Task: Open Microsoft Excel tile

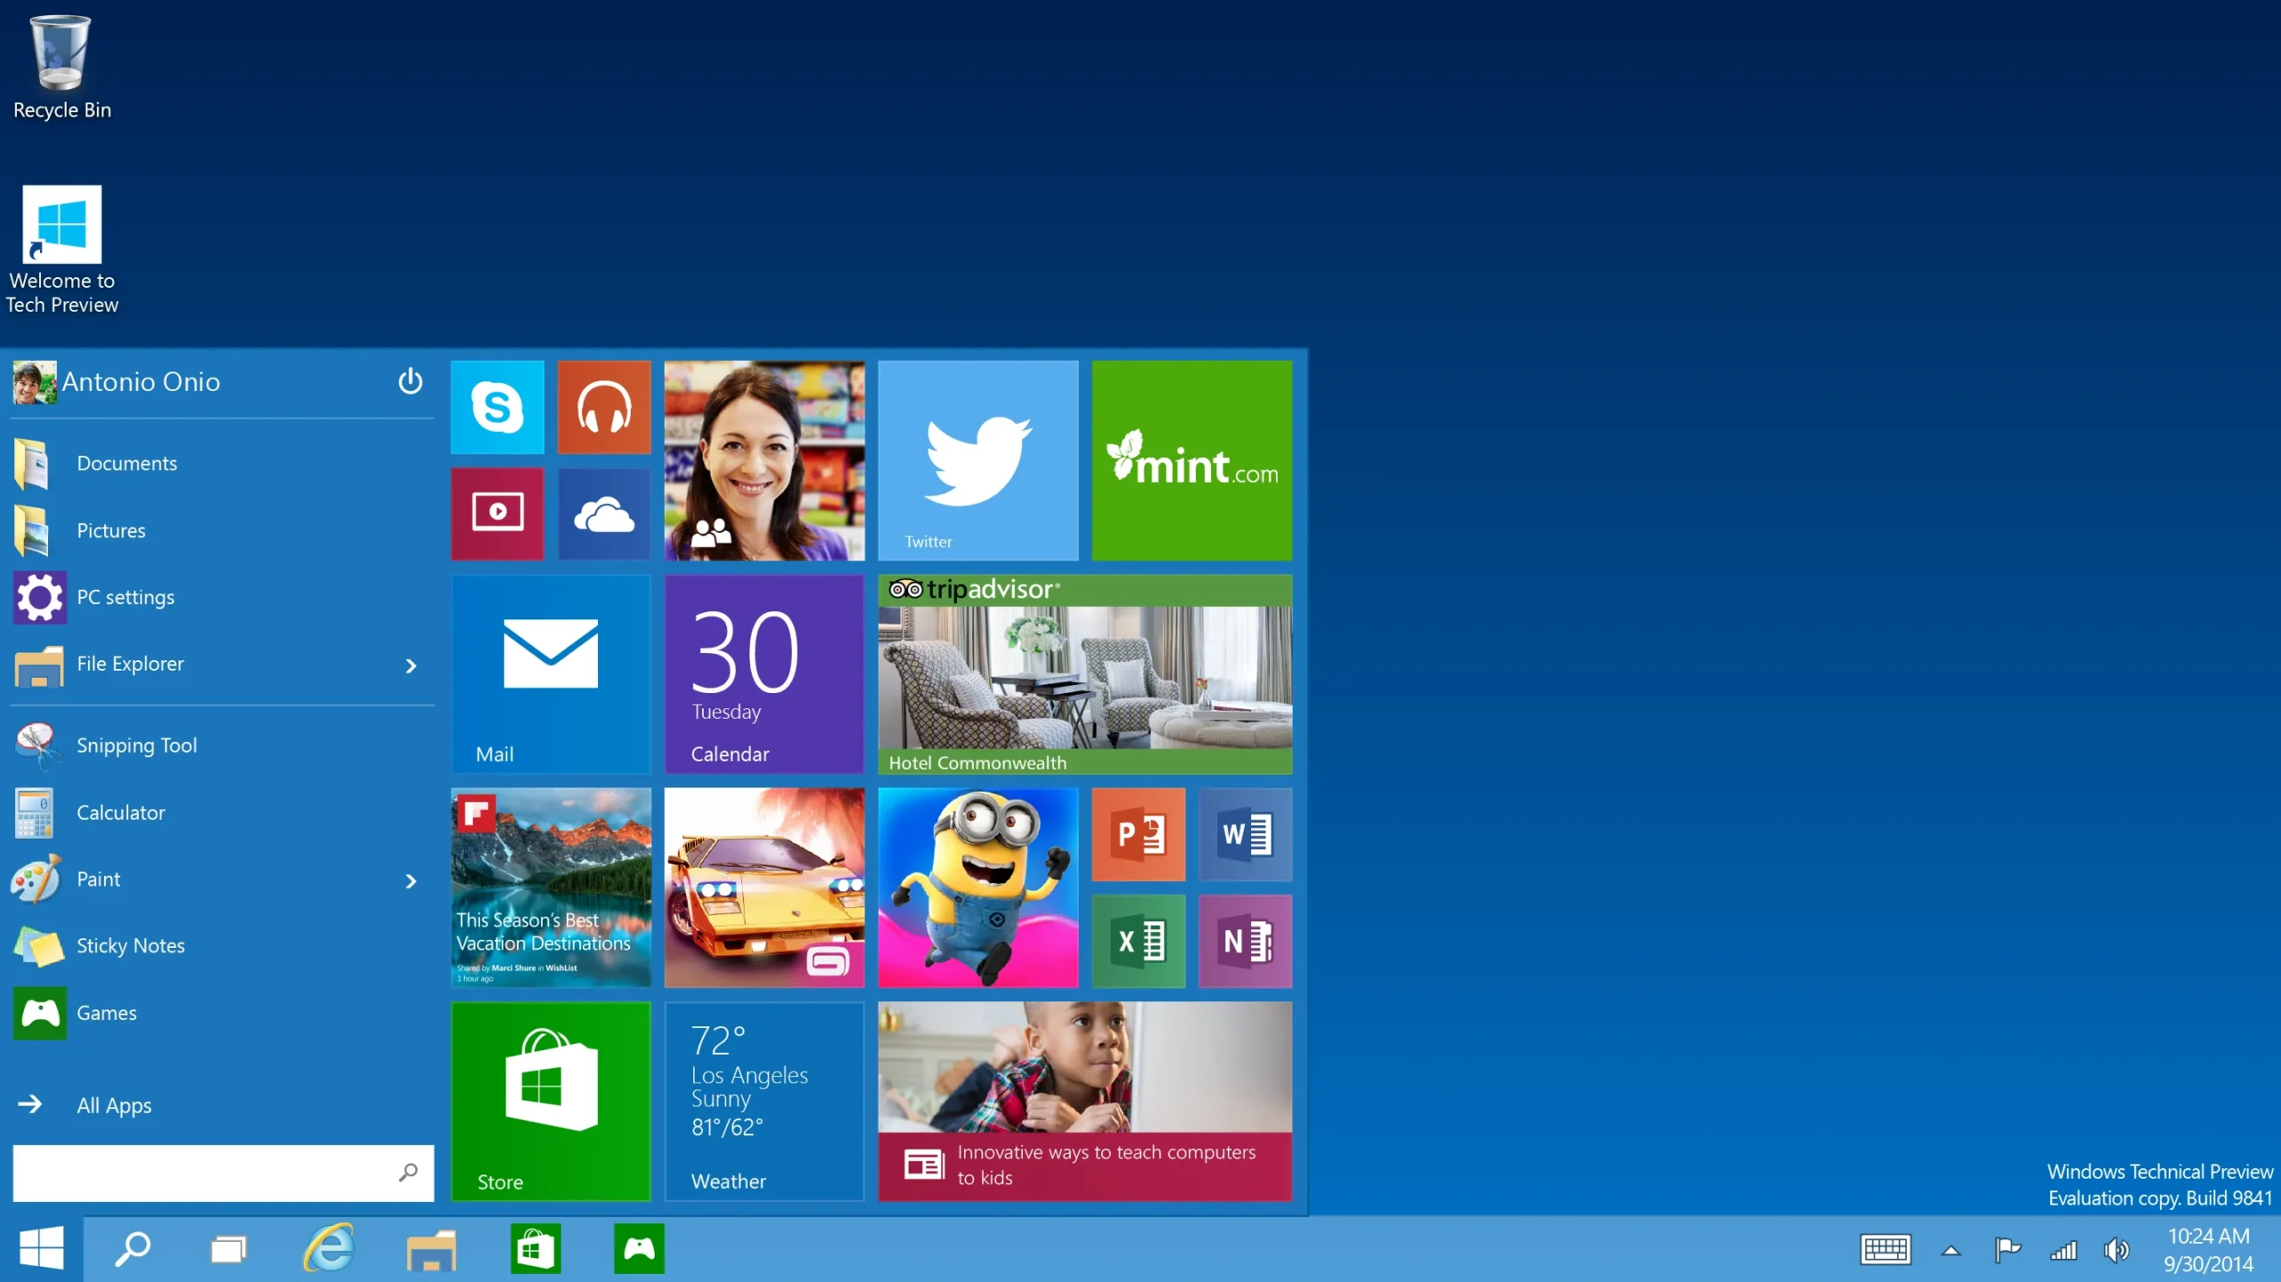Action: click(1139, 941)
